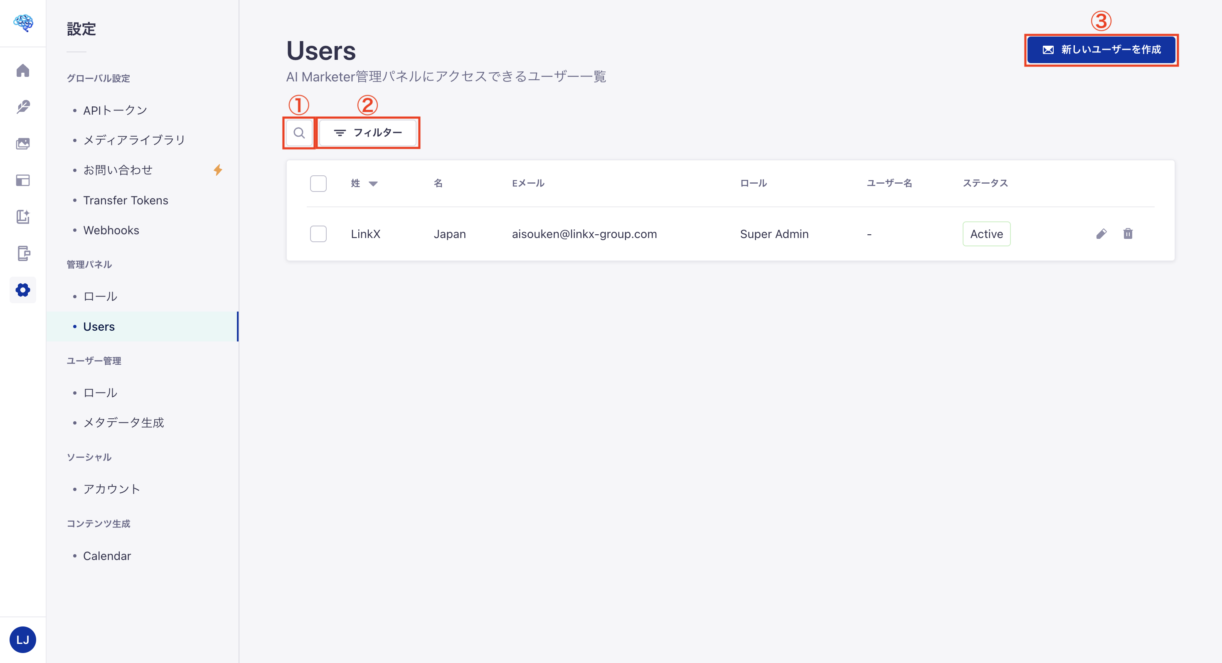Open the feather content icon in sidebar

23,107
